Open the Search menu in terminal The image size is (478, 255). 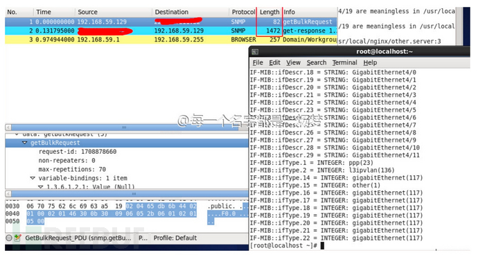tap(317, 62)
